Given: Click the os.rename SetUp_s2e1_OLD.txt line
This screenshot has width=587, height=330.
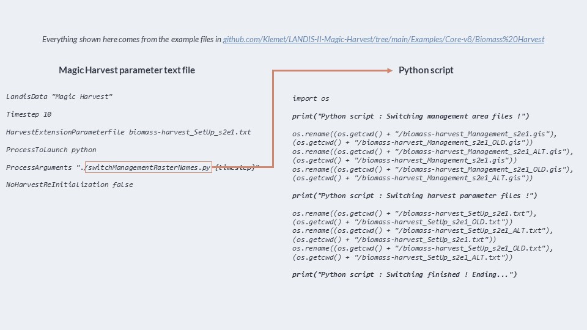Looking at the screenshot, I should [x=423, y=249].
